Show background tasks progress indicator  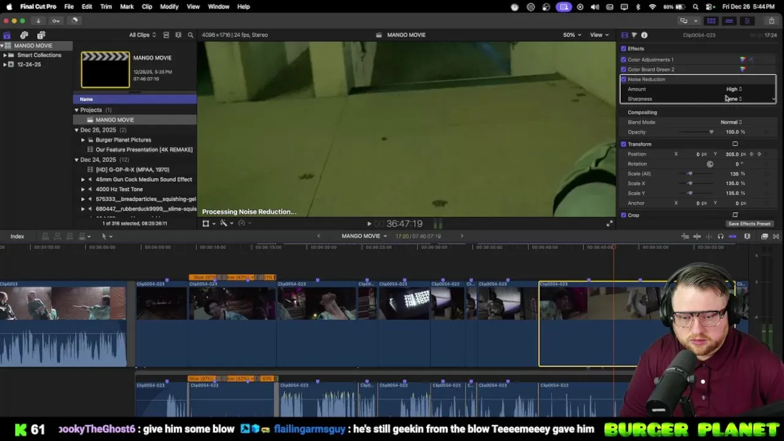(x=74, y=20)
